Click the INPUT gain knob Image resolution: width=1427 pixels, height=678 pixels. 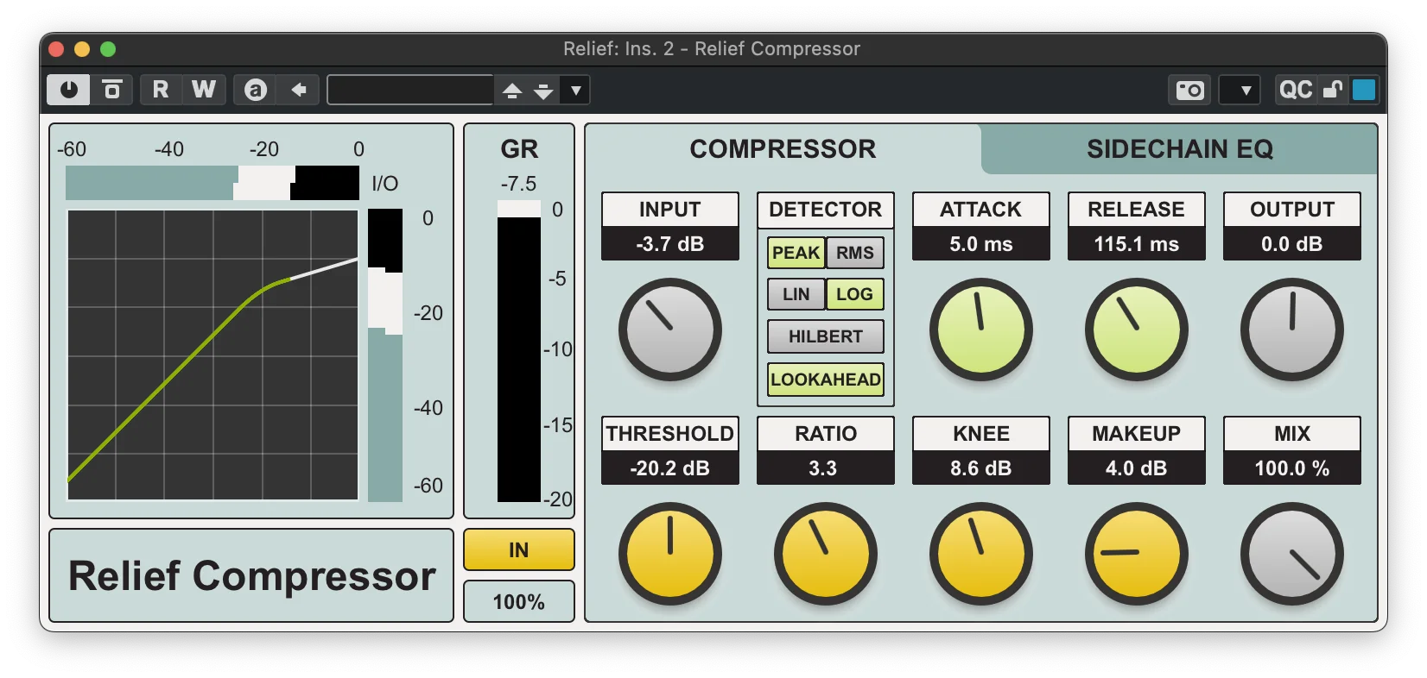click(670, 330)
